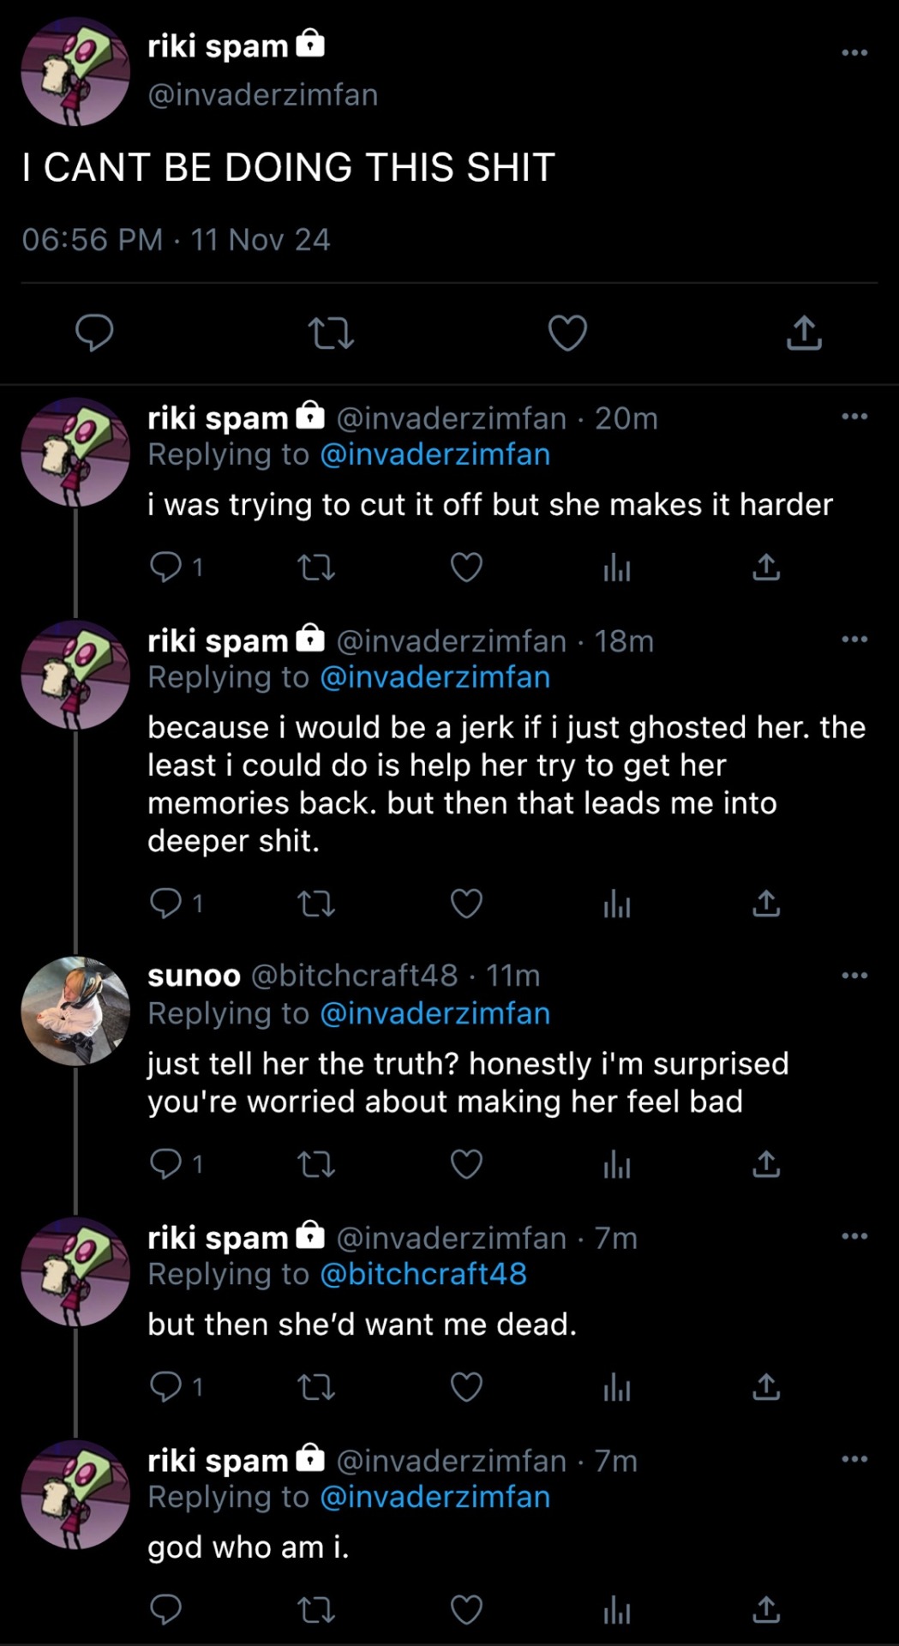This screenshot has height=1646, width=899.
Task: Share the main tweet posted 06:56 PM
Action: point(804,333)
